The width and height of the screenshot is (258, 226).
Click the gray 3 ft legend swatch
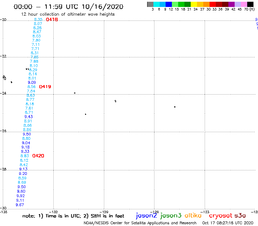tap(150, 4)
